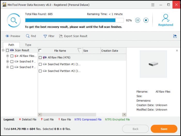The width and height of the screenshot is (181, 136).
Task: Click the Searched Partition #2 drive icon in list
Action: point(45,71)
